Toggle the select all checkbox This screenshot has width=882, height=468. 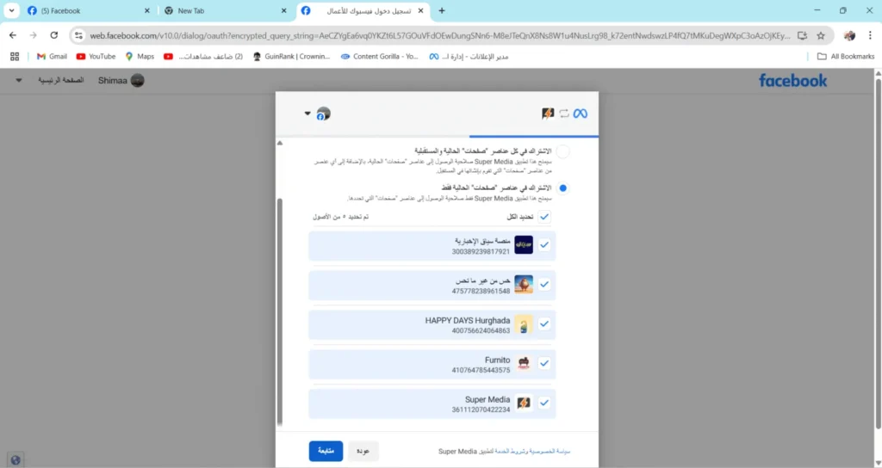click(544, 217)
